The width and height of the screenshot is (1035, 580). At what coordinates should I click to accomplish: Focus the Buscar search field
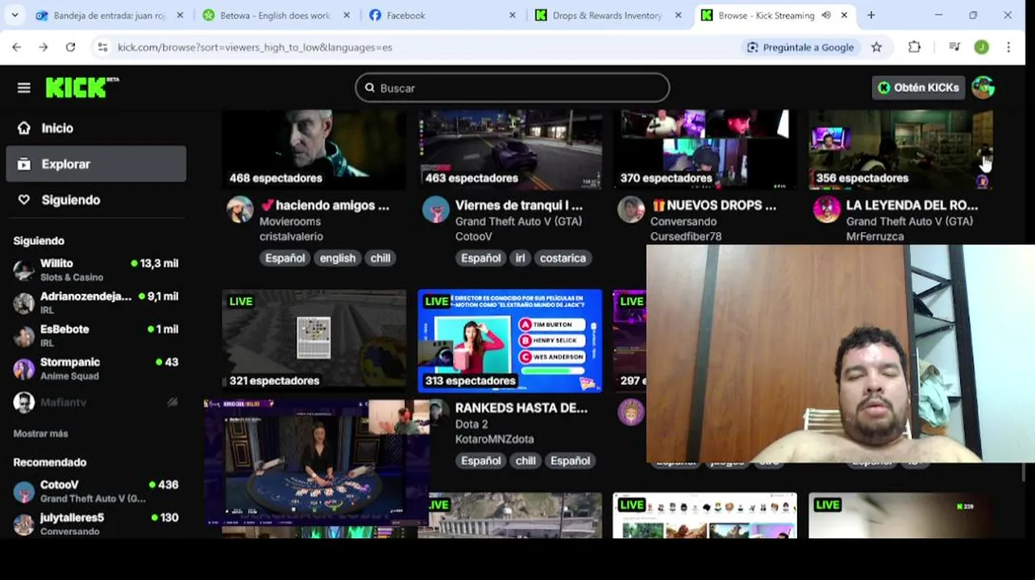(x=512, y=88)
